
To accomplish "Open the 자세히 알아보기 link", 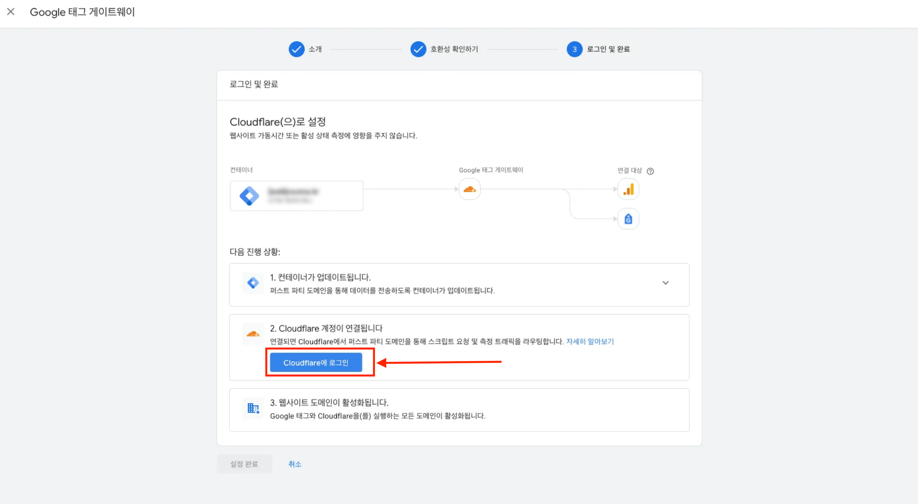I will [x=590, y=341].
